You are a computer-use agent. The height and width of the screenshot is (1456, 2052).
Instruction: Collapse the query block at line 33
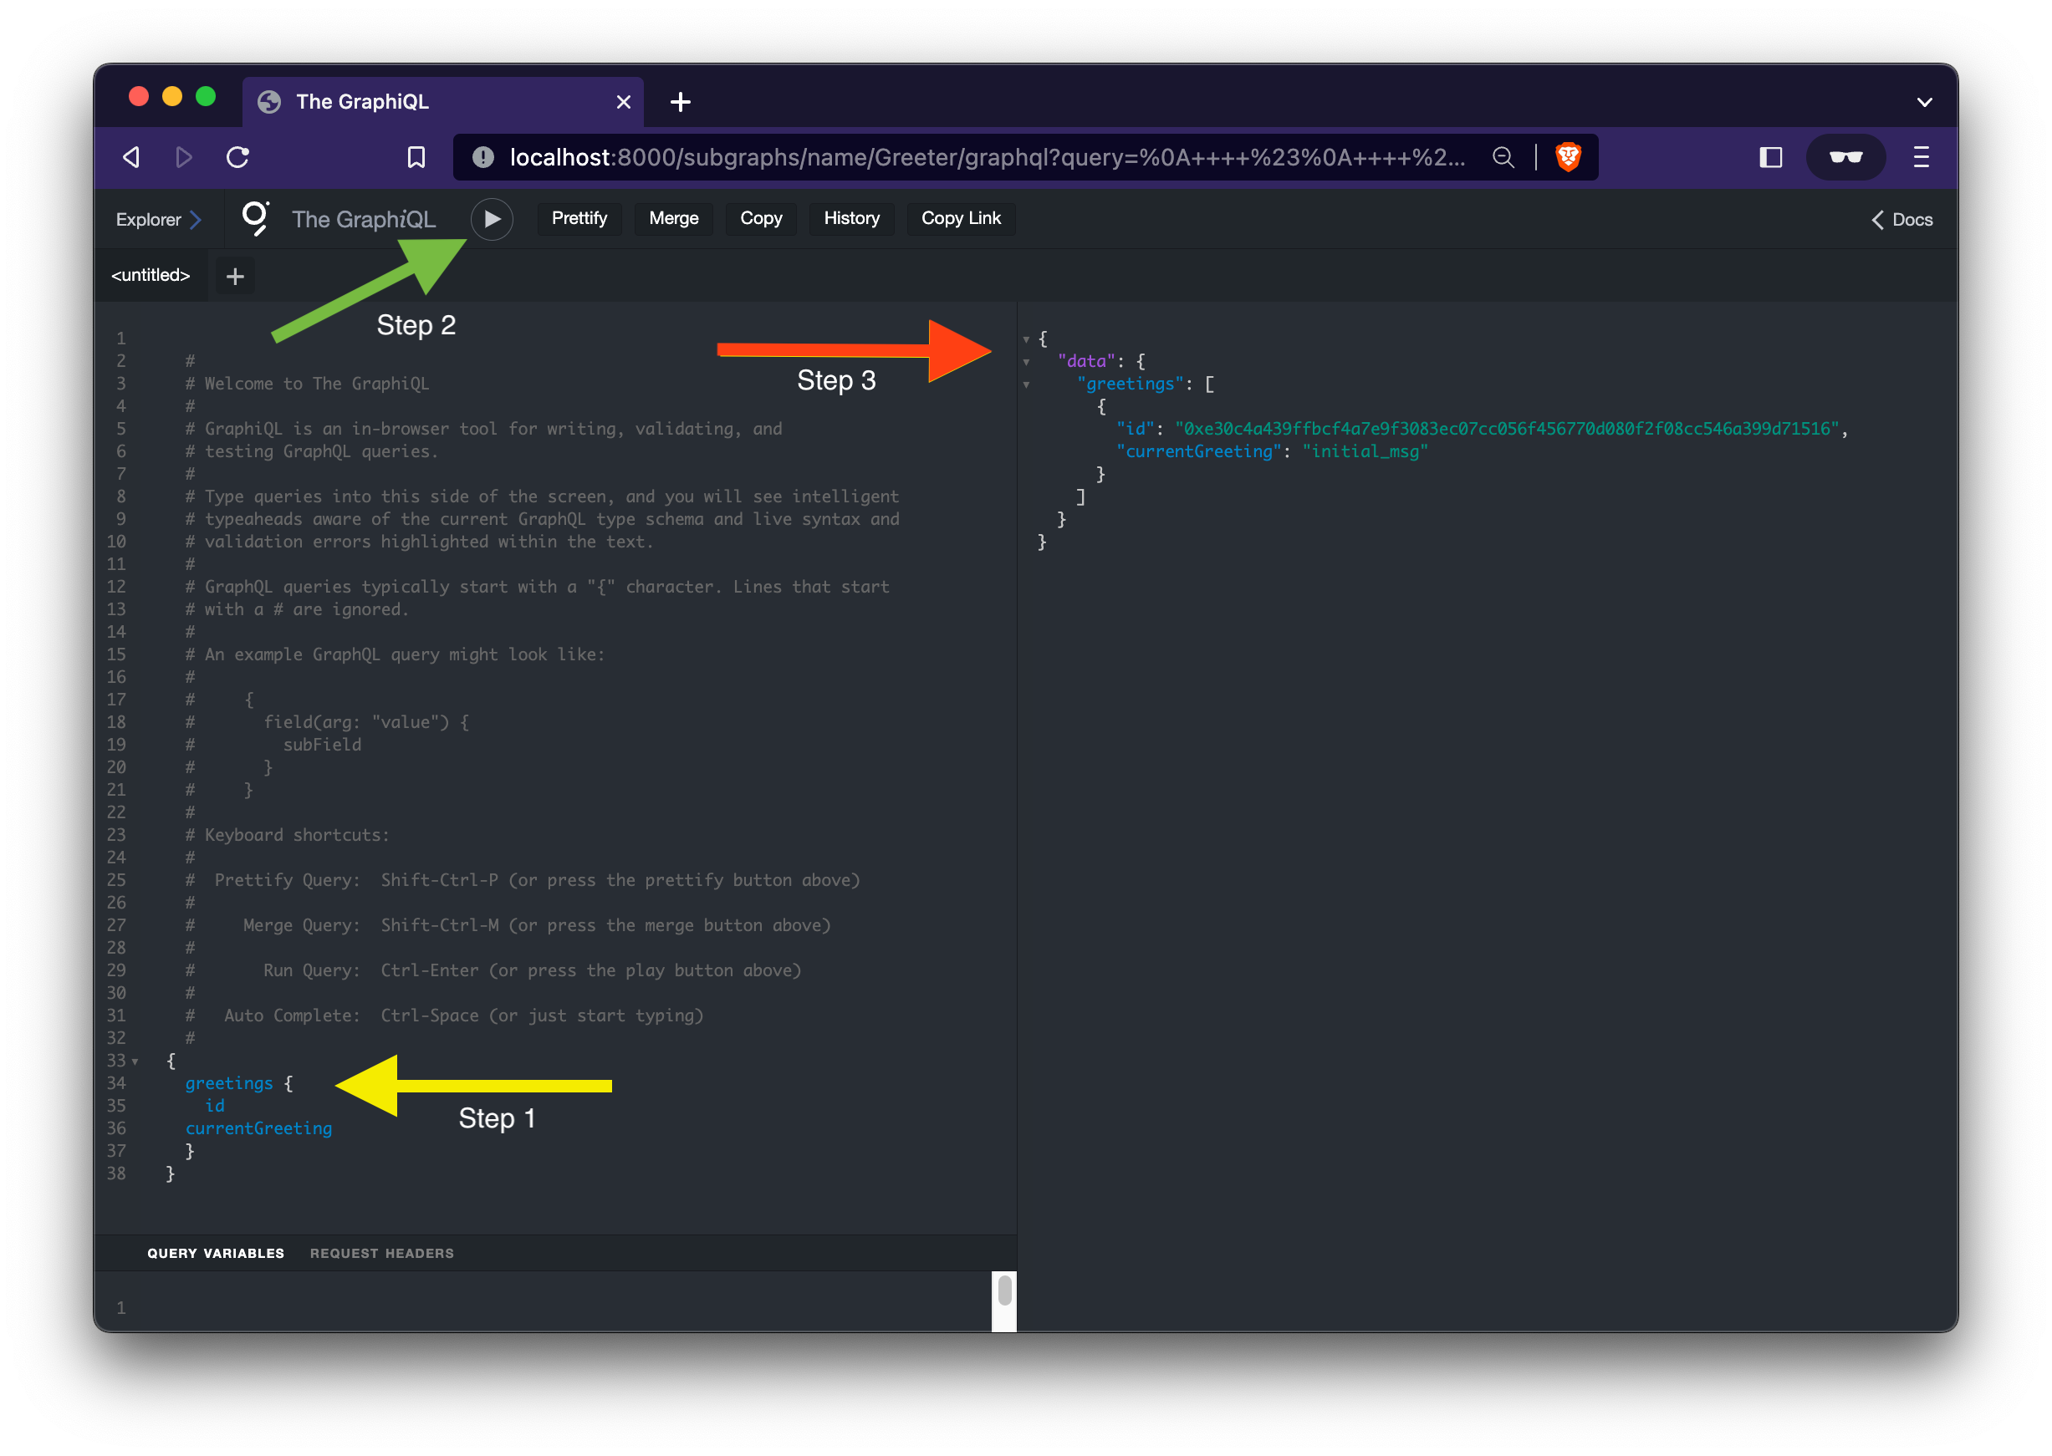click(135, 1061)
